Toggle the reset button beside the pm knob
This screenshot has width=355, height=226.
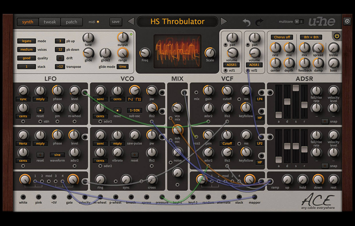click(x=40, y=110)
